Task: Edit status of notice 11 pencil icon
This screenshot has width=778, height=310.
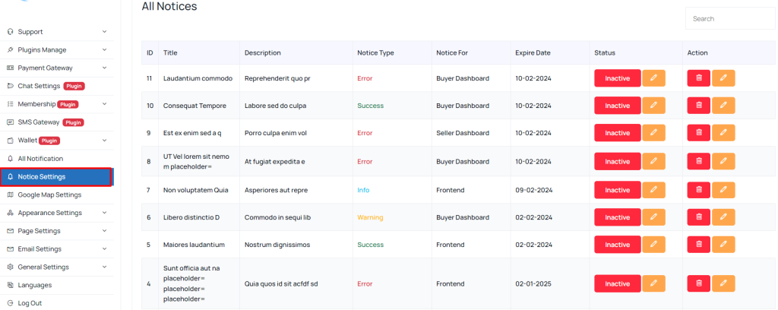Action: [x=654, y=77]
